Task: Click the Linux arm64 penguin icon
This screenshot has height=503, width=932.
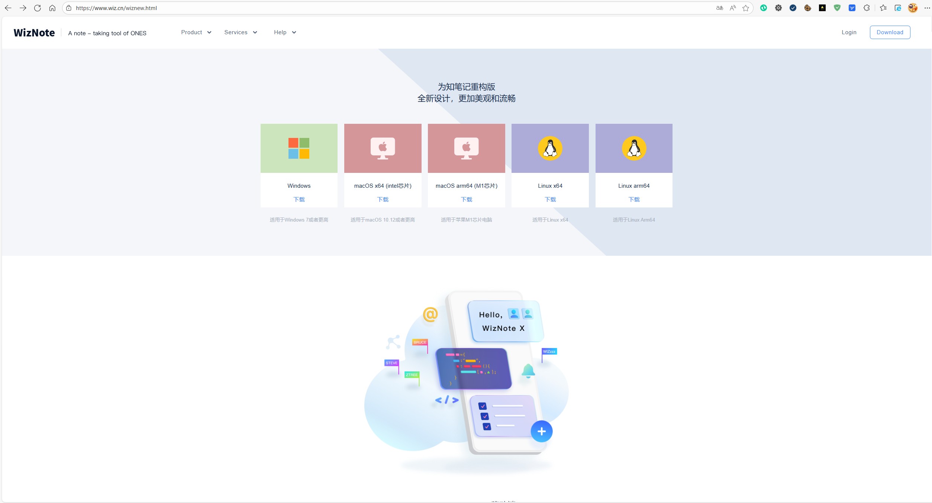Action: [x=634, y=148]
